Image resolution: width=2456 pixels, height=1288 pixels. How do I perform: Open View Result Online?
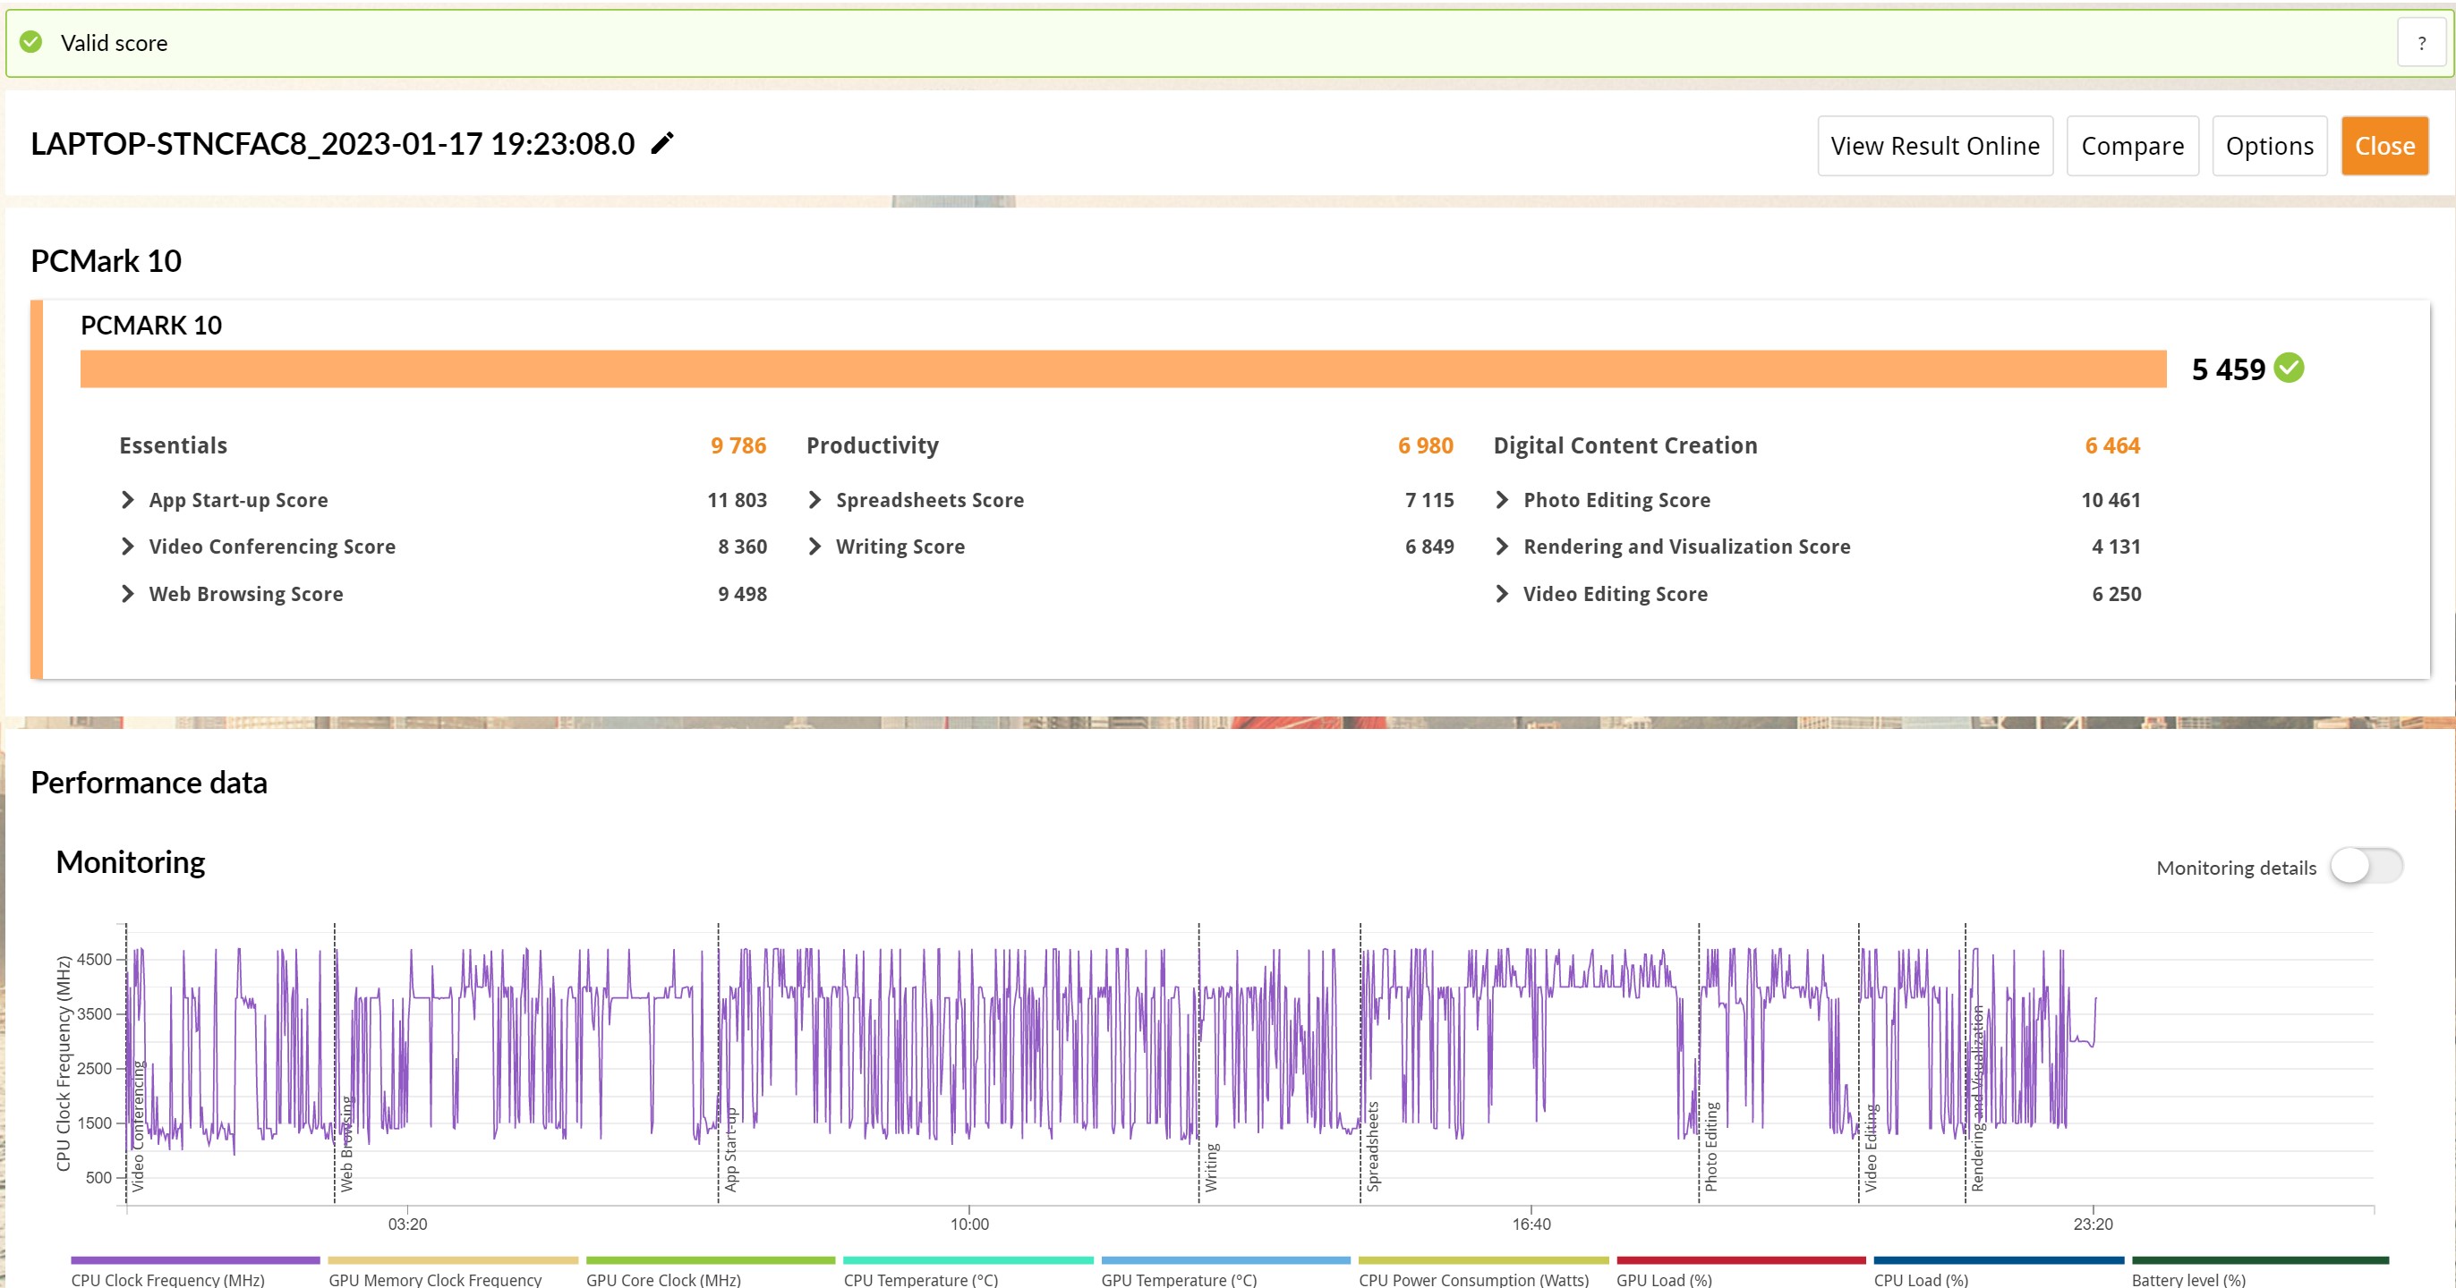1934,146
